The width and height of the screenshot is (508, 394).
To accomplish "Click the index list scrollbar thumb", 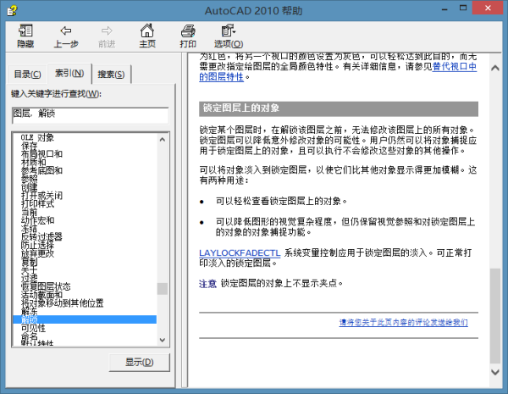I will click(163, 289).
